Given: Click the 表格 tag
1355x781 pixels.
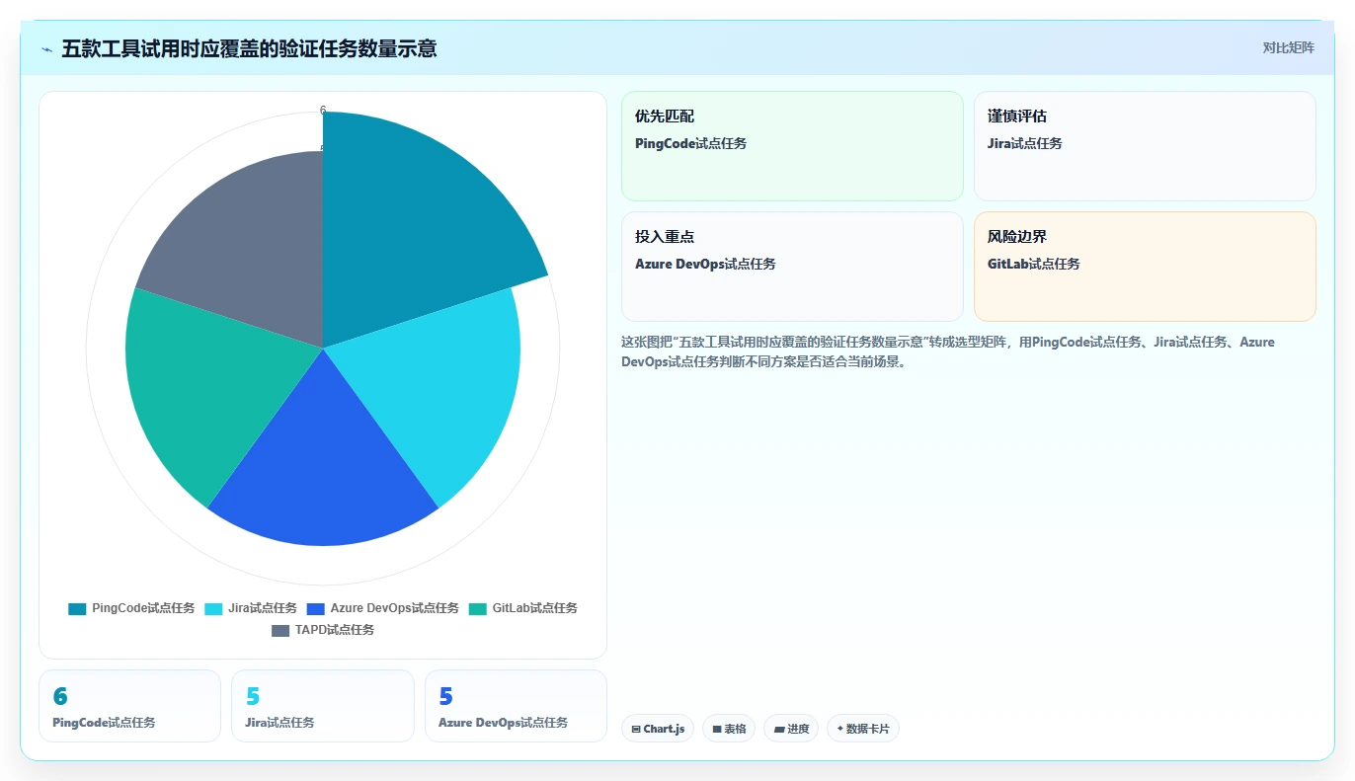Looking at the screenshot, I should pos(729,729).
